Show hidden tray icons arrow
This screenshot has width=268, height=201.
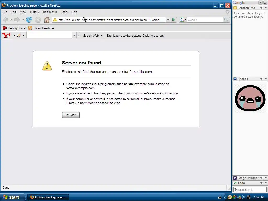click(x=225, y=197)
